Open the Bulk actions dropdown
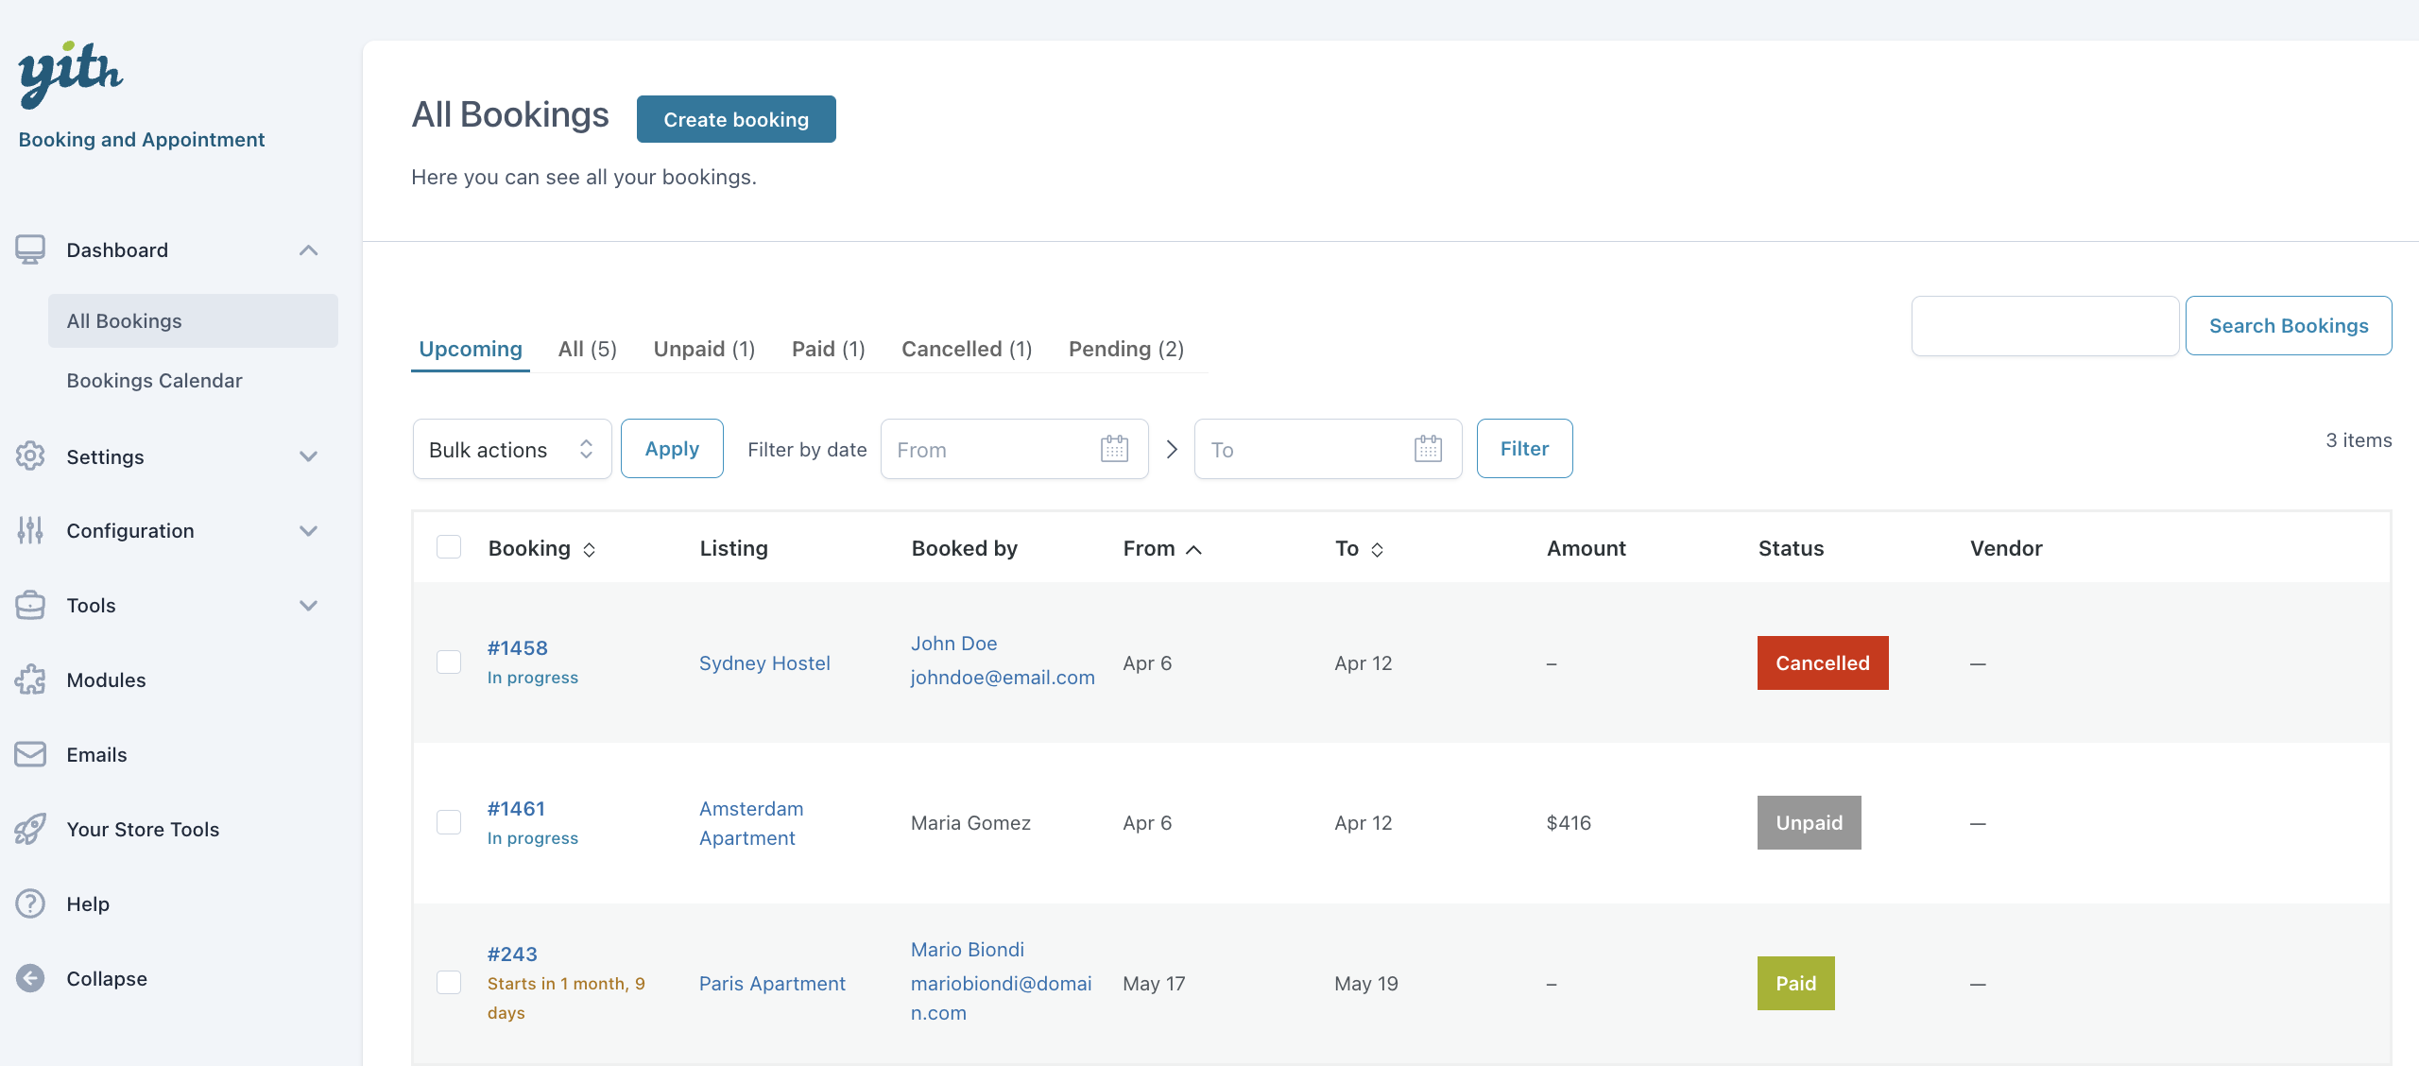The image size is (2419, 1066). [x=511, y=449]
